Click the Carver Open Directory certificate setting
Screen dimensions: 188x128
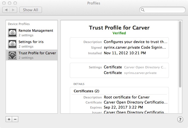click(145, 67)
